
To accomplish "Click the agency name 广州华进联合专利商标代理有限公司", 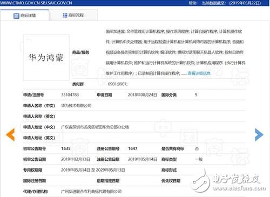I will pos(91,192).
